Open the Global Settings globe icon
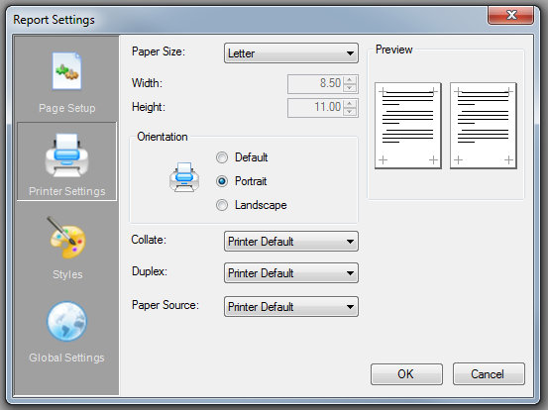Screen dimensions: 548x410 66,321
